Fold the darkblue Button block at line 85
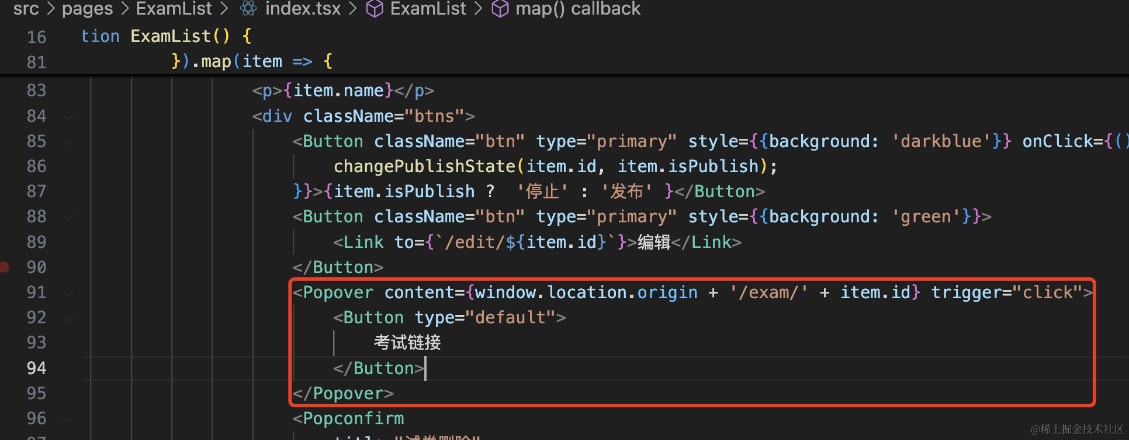The image size is (1129, 440). coord(68,142)
